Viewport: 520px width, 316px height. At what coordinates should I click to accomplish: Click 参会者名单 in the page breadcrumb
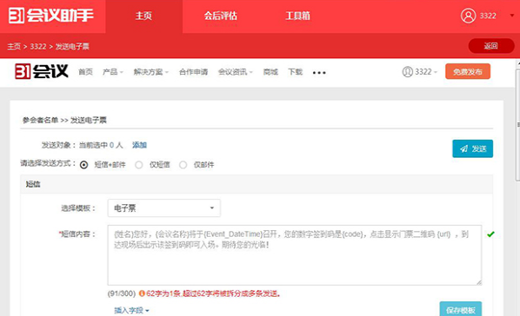tap(40, 120)
